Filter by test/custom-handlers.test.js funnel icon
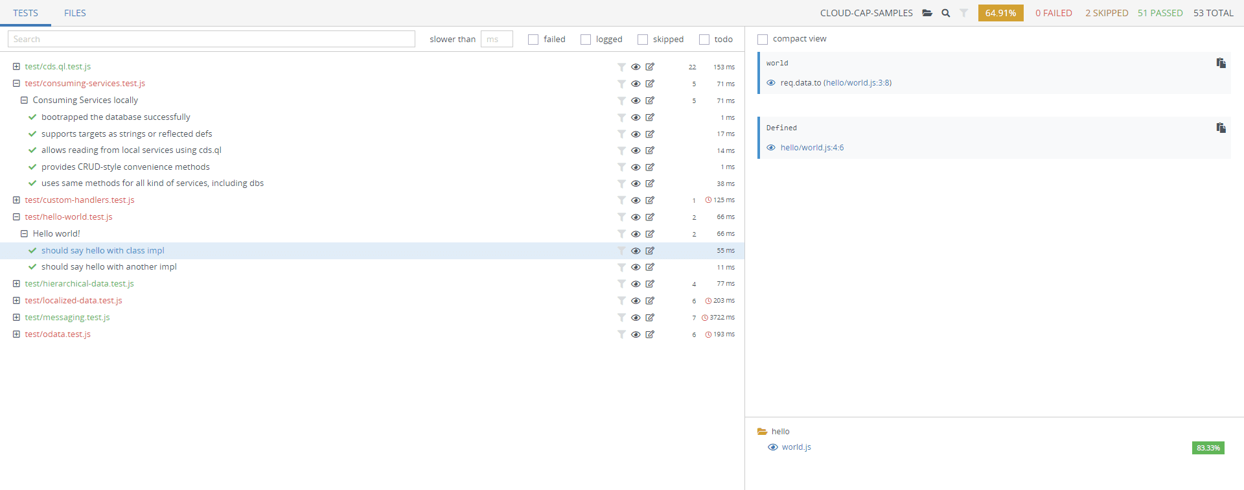This screenshot has width=1244, height=490. click(621, 200)
